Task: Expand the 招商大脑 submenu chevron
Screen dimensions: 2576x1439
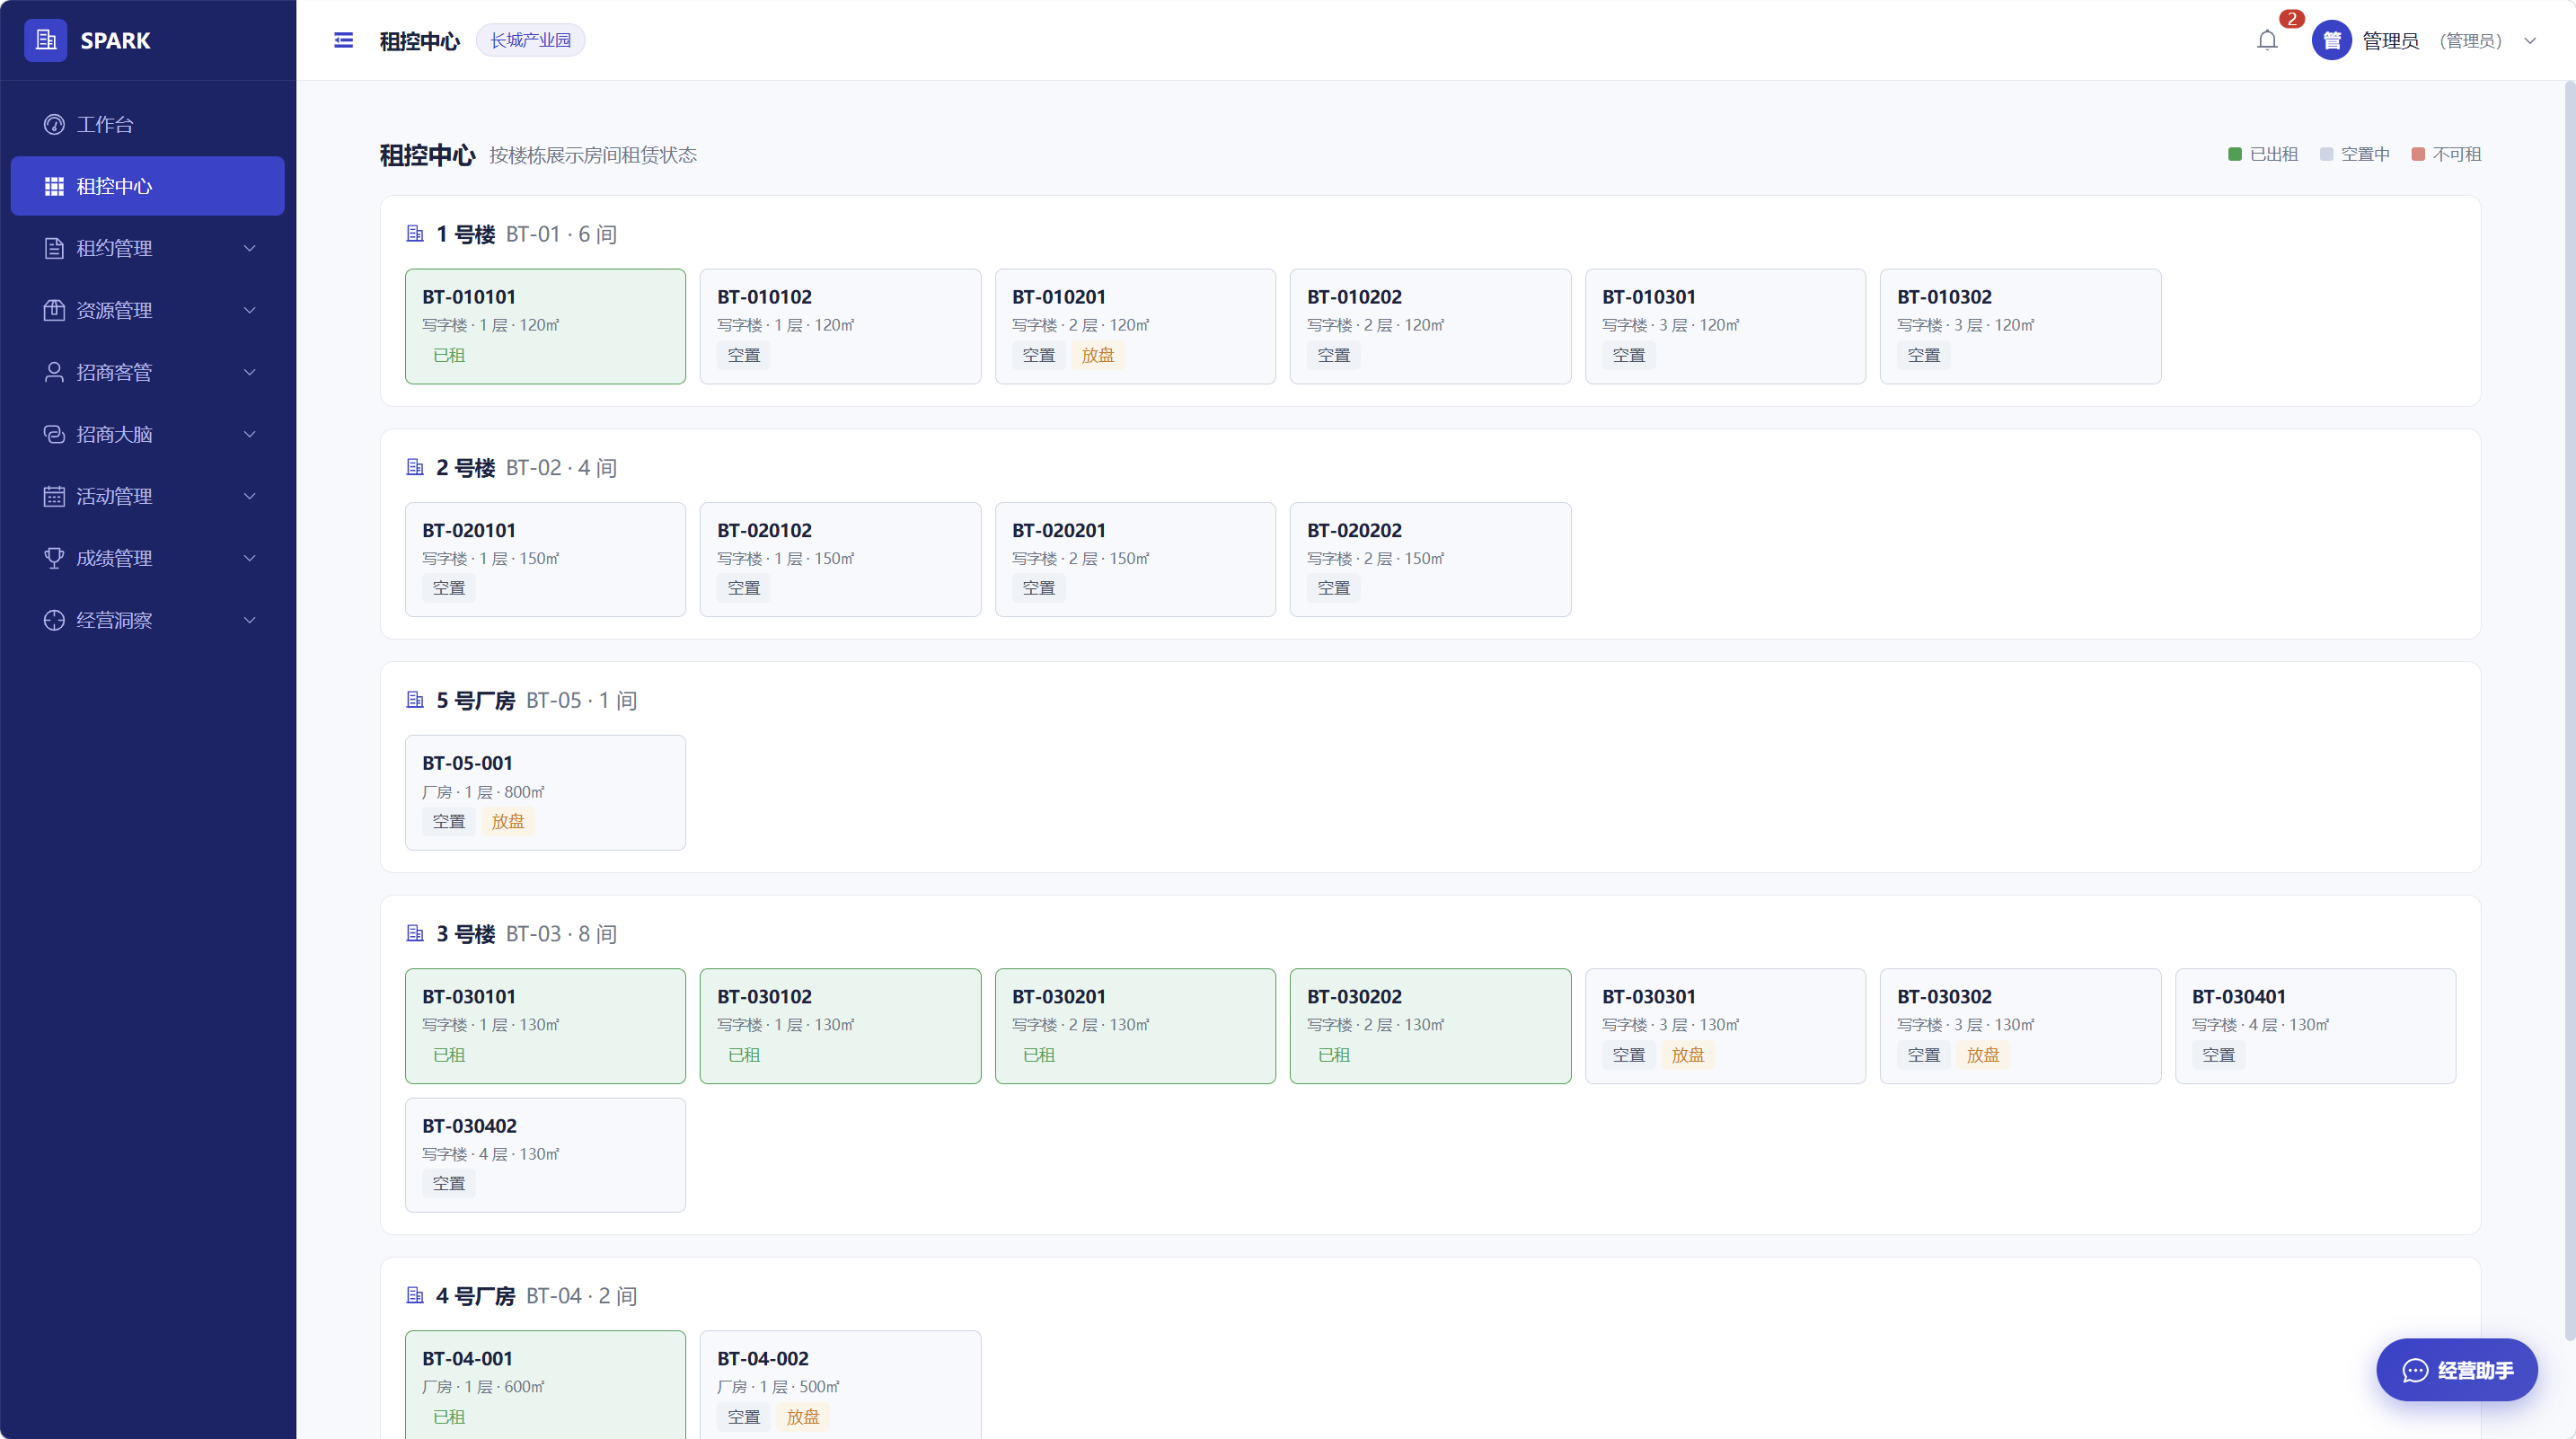Action: 250,434
